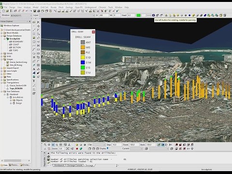The width and height of the screenshot is (232, 174).
Task: Select the Data tab at bottom of explorer
Action: point(4,165)
